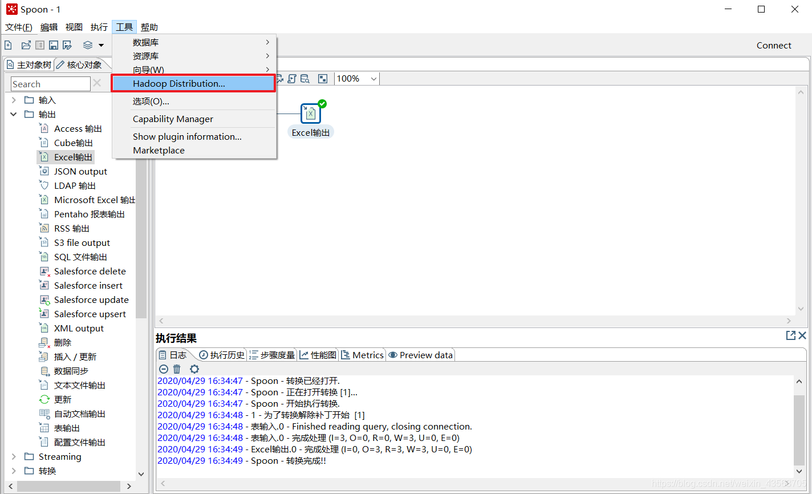
Task: Clear the search box with the X
Action: [x=97, y=83]
